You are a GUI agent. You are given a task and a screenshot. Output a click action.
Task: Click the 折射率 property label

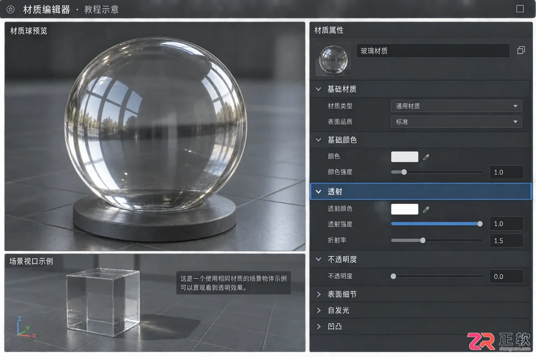click(337, 240)
